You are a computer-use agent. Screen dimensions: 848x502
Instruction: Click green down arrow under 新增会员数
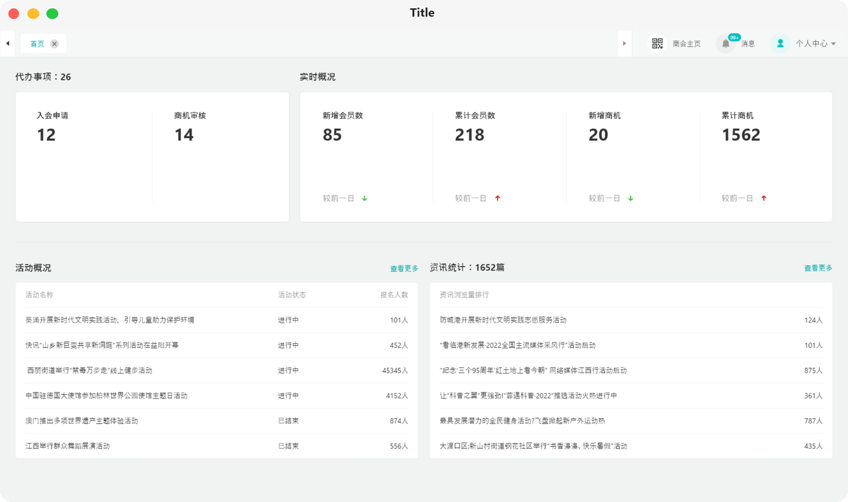[x=365, y=198]
